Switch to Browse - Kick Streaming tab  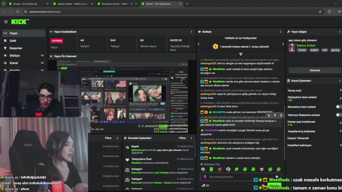tap(28, 4)
